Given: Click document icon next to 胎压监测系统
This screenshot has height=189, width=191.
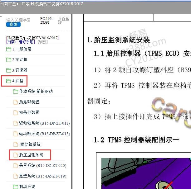Looking at the screenshot, I should tap(16, 155).
